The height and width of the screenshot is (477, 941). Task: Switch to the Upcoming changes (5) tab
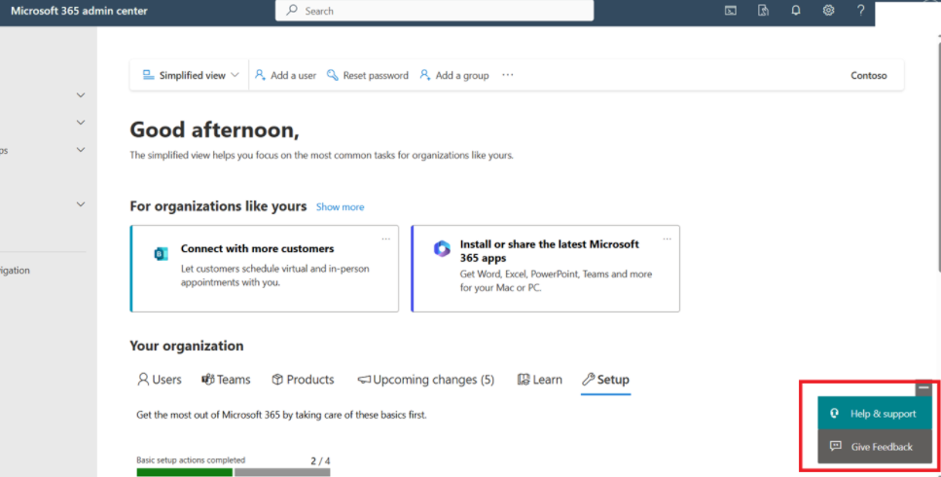click(x=426, y=380)
